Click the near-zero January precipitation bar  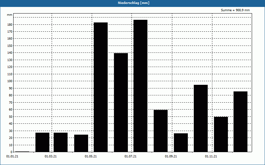pos(22,152)
